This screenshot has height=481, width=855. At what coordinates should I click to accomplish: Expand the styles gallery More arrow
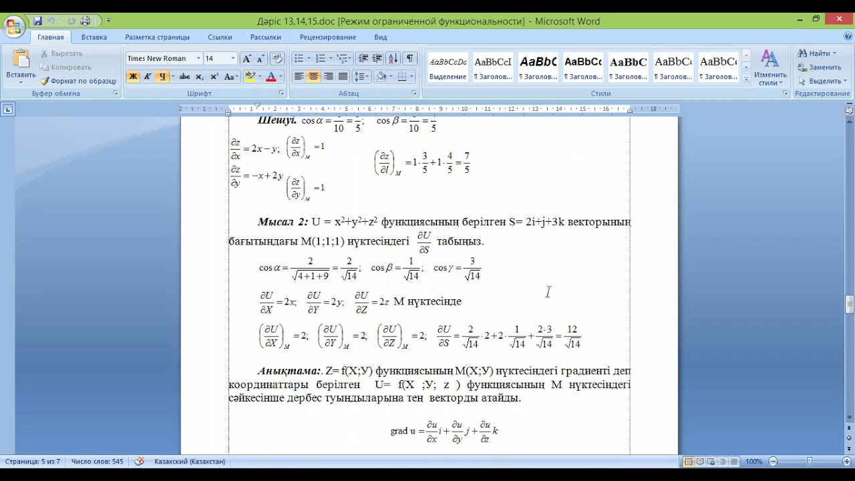tap(746, 79)
